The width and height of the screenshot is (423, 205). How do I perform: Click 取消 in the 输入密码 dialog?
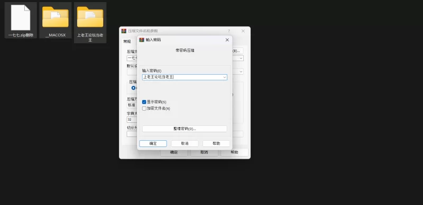tap(185, 144)
